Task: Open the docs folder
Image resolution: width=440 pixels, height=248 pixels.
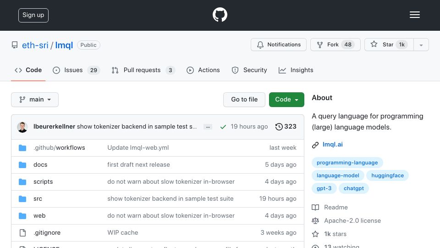Action: [x=40, y=165]
